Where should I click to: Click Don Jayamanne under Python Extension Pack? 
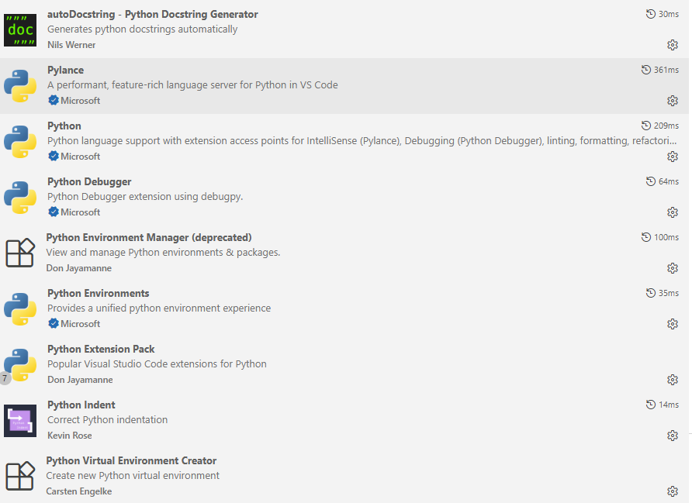80,379
